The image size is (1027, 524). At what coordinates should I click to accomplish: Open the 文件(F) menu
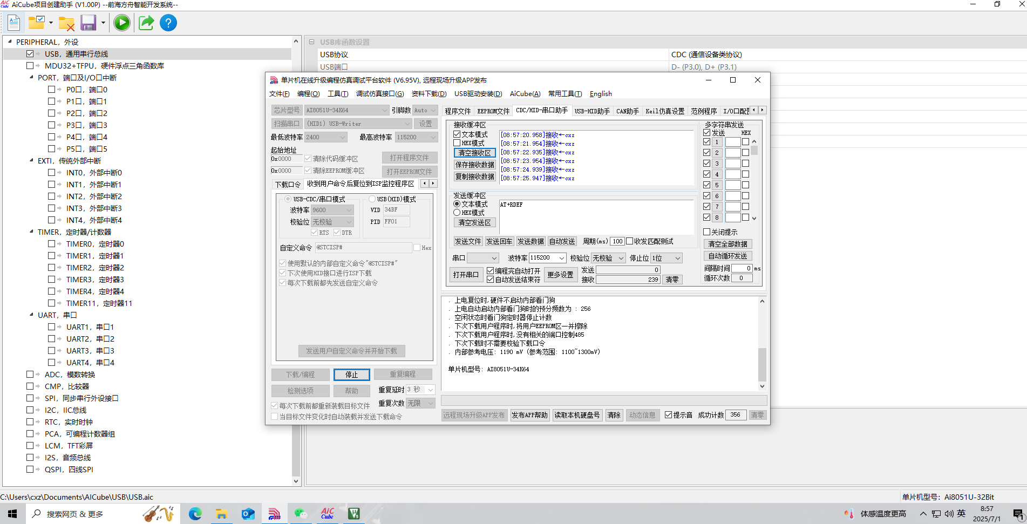click(x=279, y=94)
